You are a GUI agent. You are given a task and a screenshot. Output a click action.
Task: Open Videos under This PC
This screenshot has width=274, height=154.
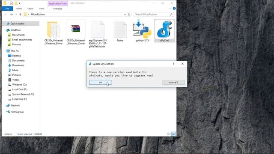pos(16,80)
